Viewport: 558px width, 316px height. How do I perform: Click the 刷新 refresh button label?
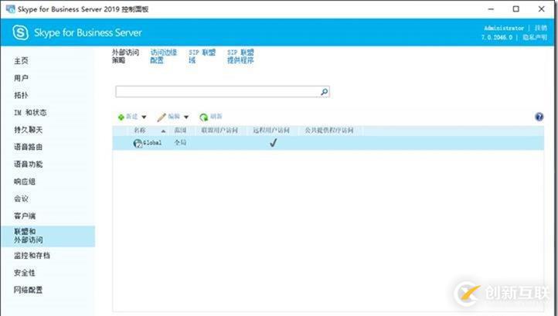coord(216,117)
